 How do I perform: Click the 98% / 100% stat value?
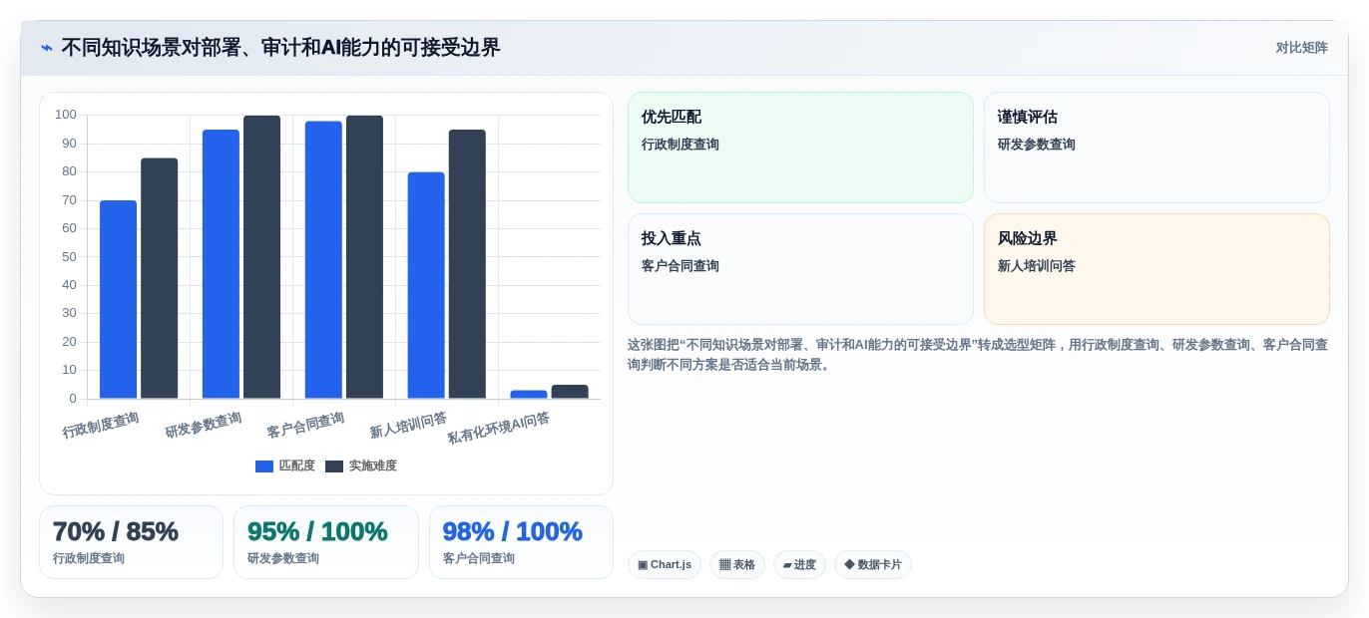pyautogui.click(x=513, y=532)
